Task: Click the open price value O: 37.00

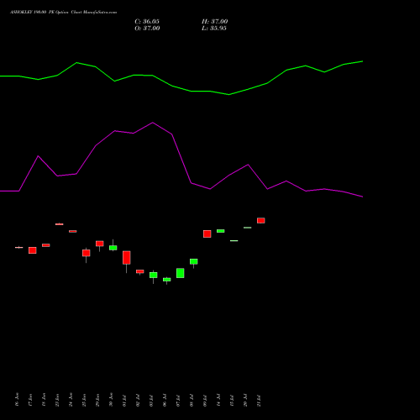Action: click(147, 29)
